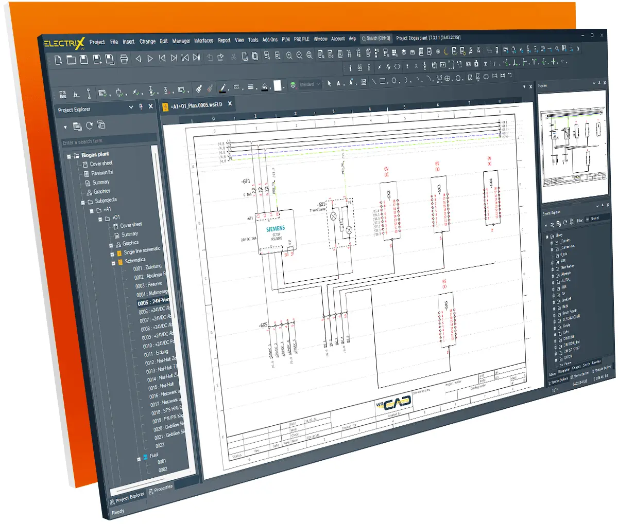618x524 pixels.
Task: Select page 0003 : Reserve
Action: pos(148,285)
